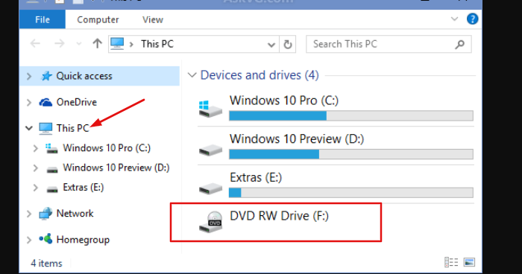Click the C: drive icon in sidebar
This screenshot has width=522, height=274.
coord(51,148)
